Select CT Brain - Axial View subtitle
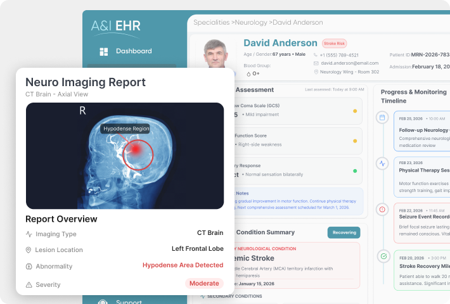The height and width of the screenshot is (304, 450). point(57,94)
